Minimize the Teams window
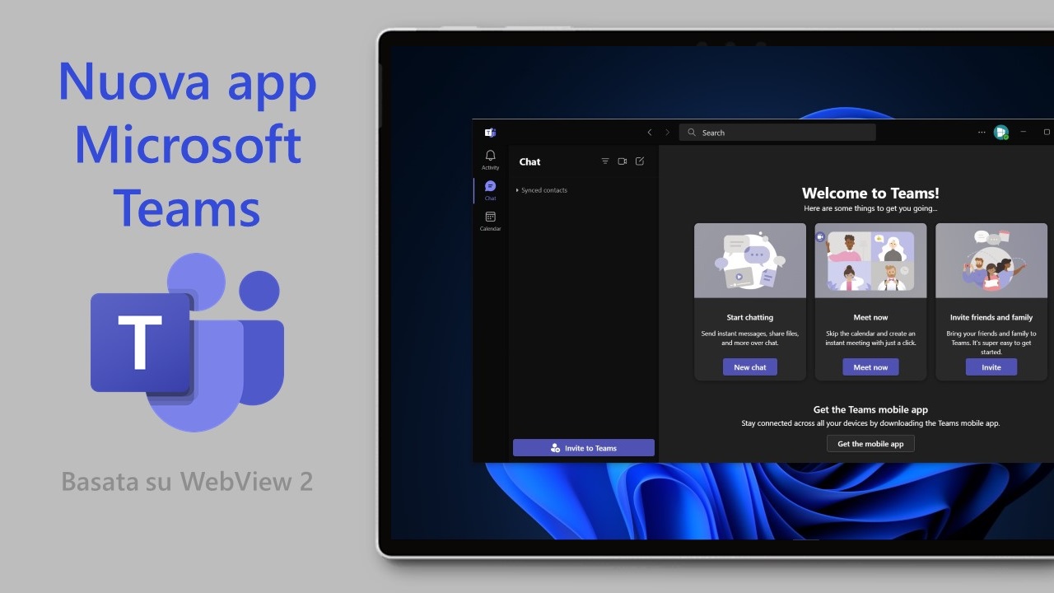This screenshot has height=593, width=1054. click(x=1024, y=133)
